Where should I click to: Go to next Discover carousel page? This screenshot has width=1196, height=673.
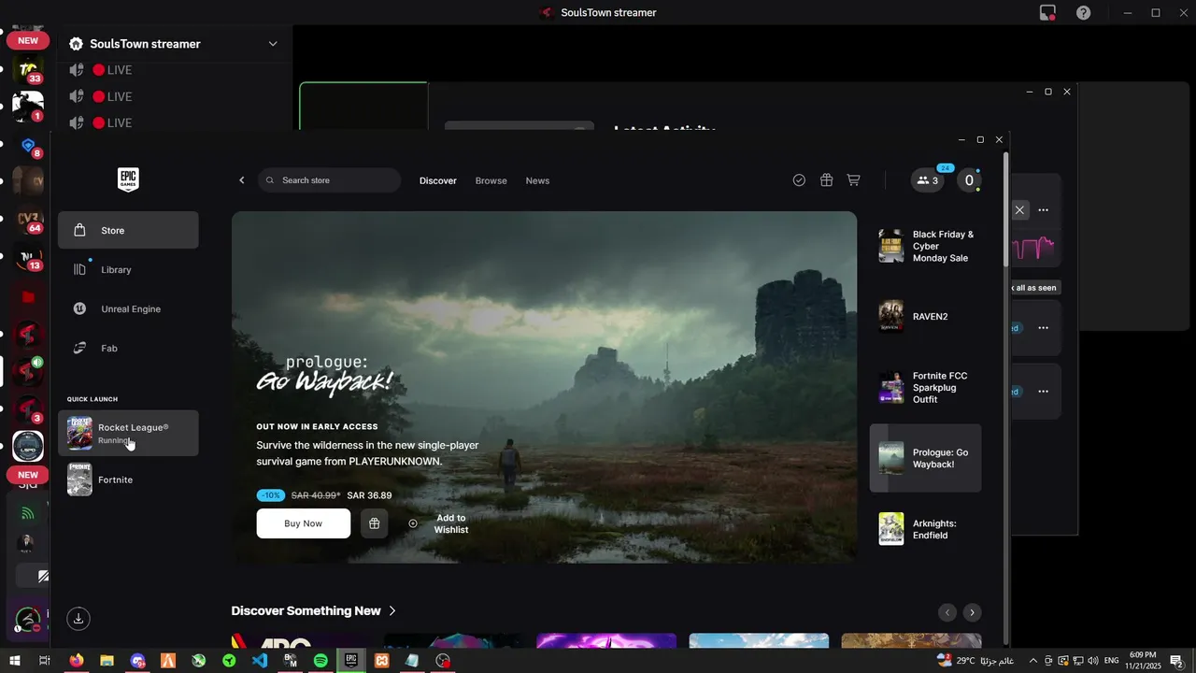tap(972, 612)
